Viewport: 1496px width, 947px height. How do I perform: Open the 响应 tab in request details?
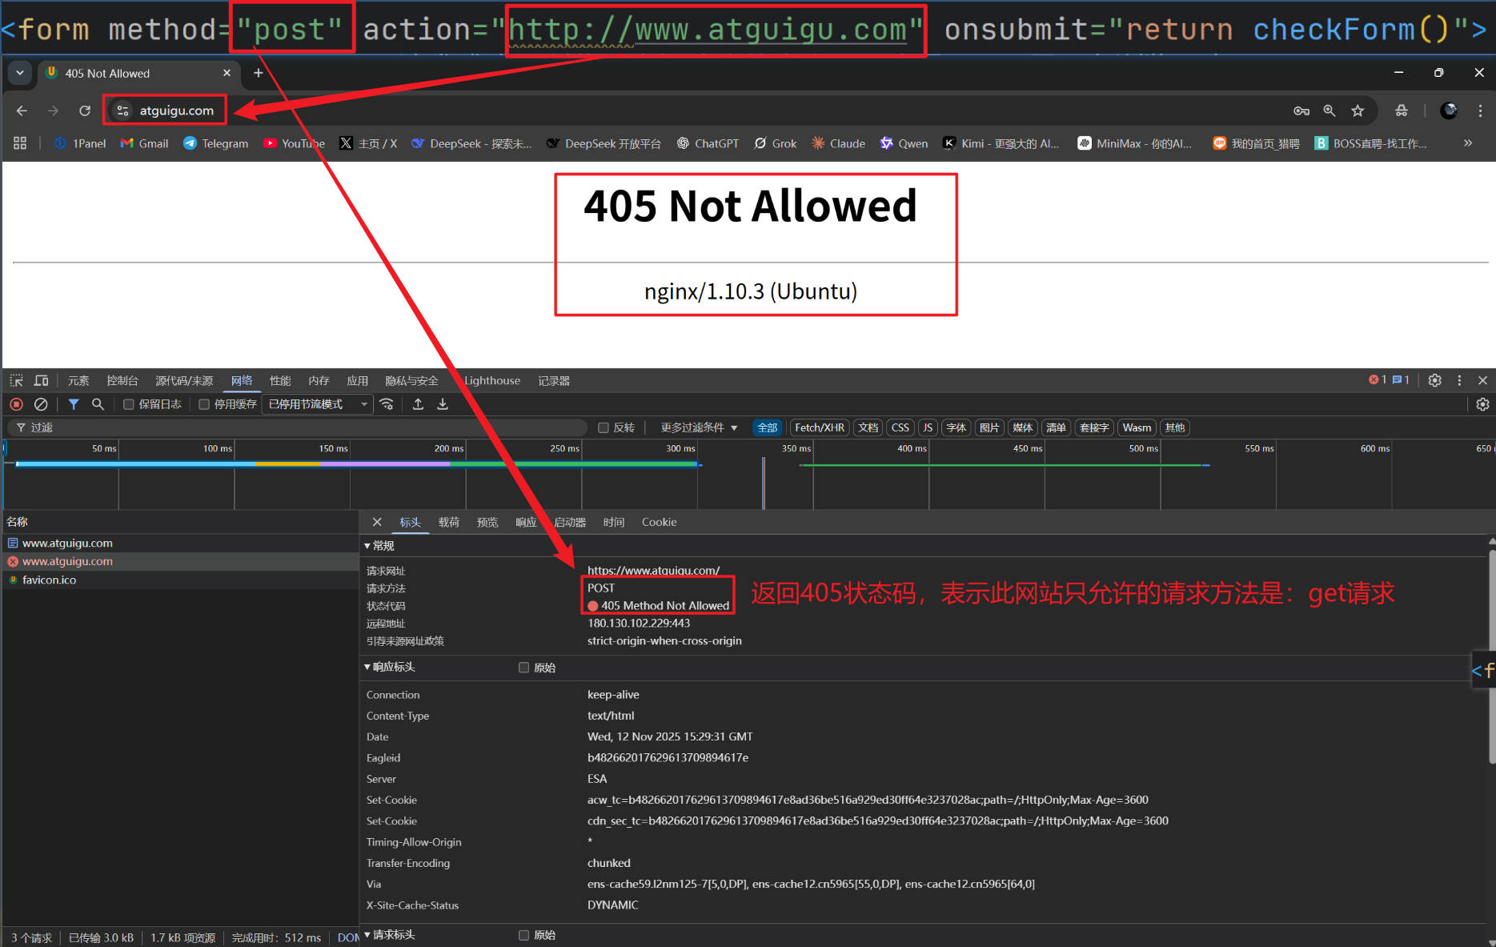coord(526,522)
